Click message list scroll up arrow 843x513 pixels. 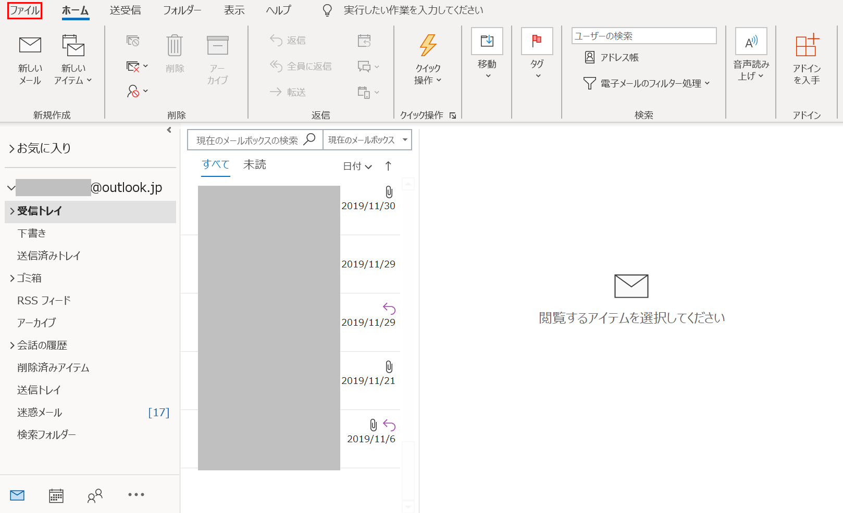tap(408, 184)
